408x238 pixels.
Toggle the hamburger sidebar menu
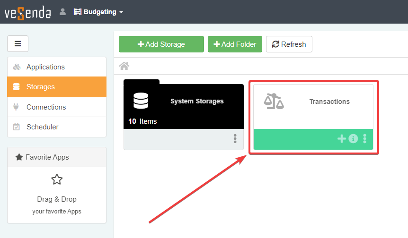pyautogui.click(x=18, y=44)
